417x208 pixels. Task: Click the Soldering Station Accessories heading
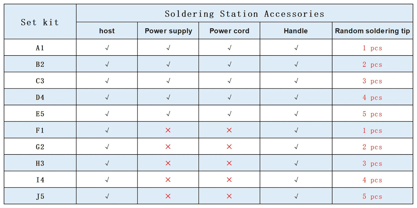pyautogui.click(x=244, y=14)
